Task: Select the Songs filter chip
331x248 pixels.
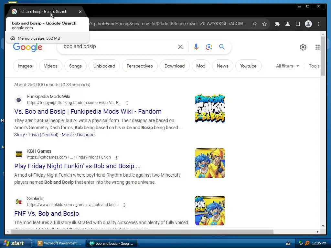Action: click(75, 66)
